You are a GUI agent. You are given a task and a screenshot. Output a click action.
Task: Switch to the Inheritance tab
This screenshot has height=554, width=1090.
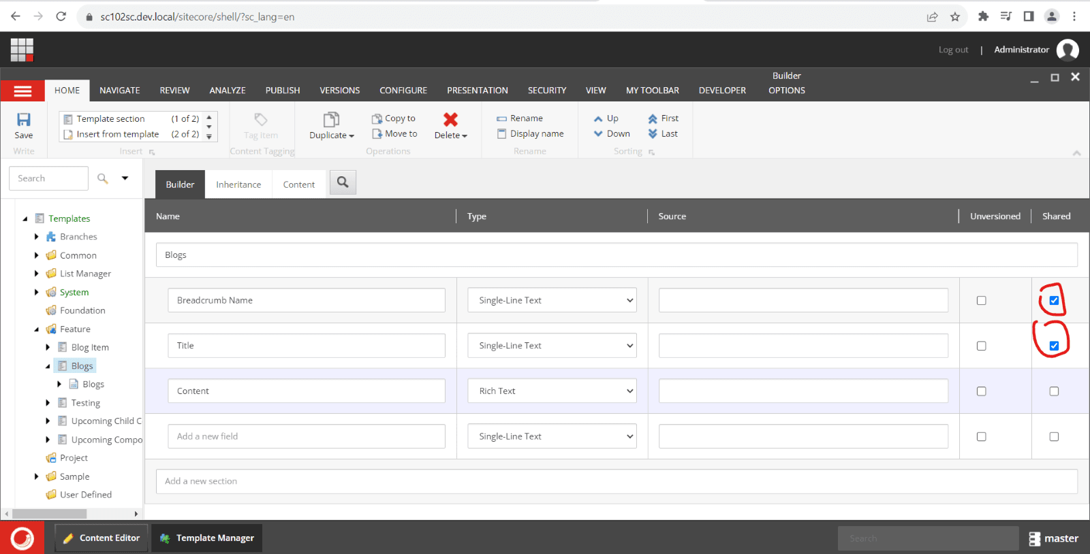pos(238,184)
